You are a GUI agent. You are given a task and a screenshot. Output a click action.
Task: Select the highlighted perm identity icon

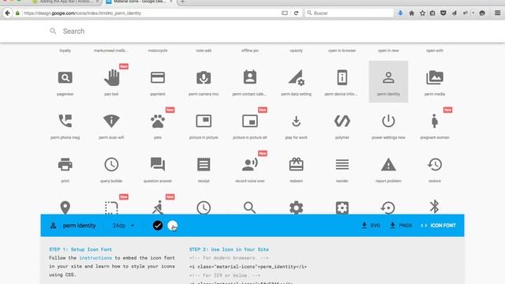pos(388,77)
